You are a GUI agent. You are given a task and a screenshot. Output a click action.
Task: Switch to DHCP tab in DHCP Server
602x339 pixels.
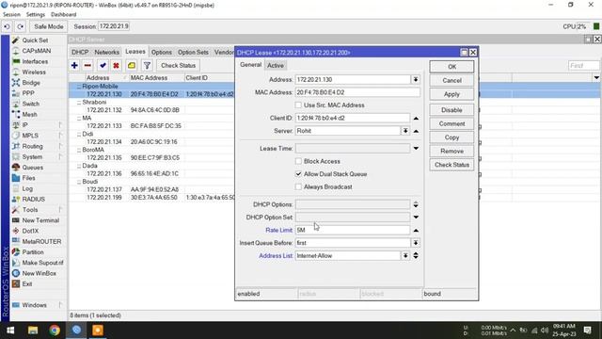[80, 53]
